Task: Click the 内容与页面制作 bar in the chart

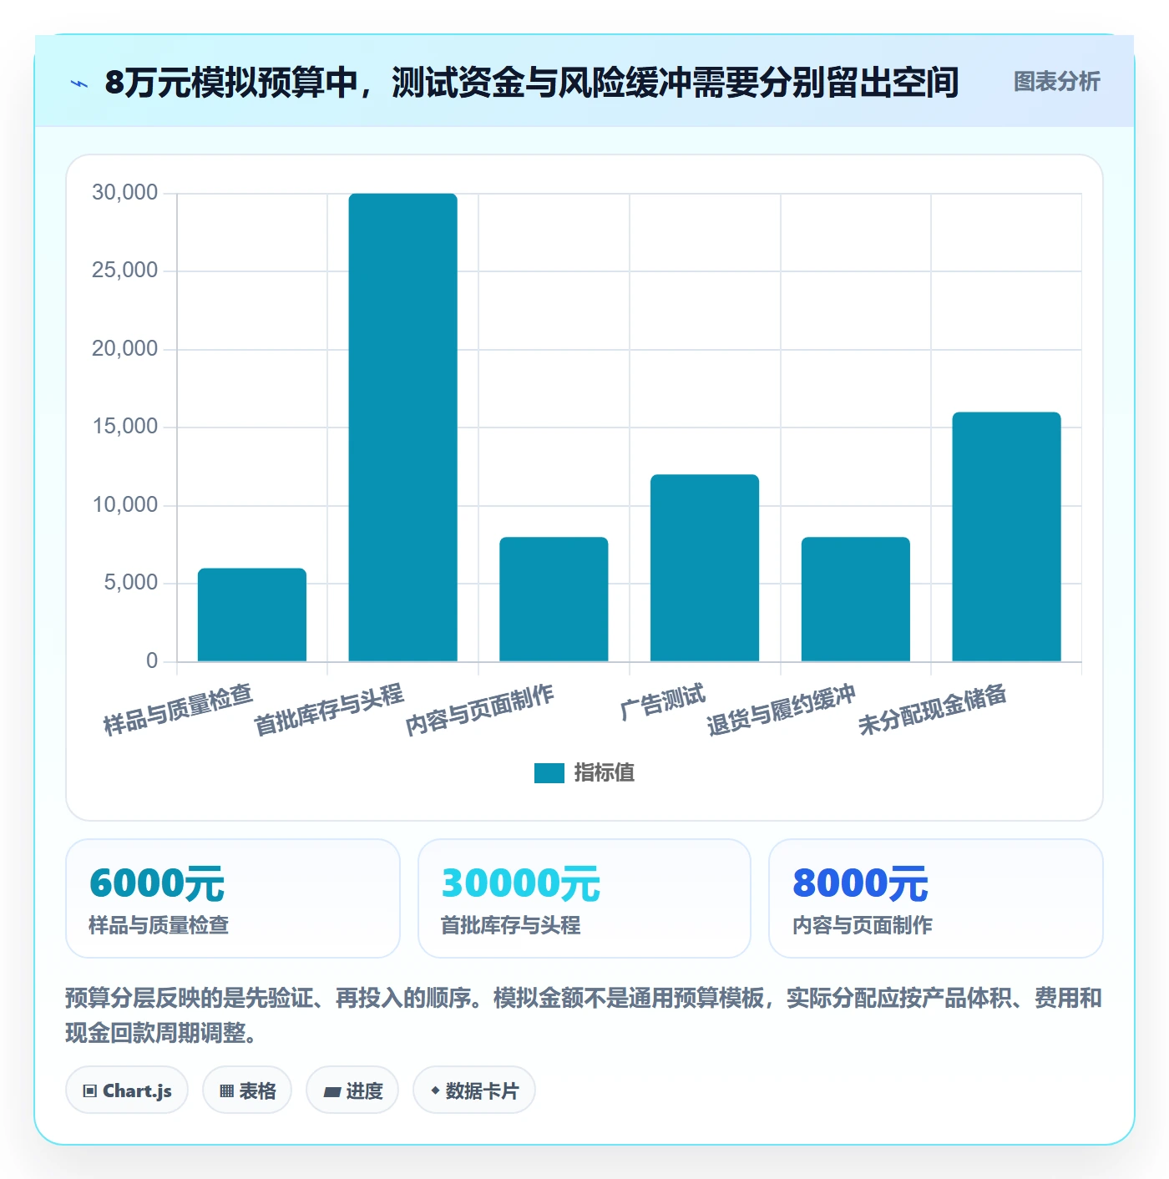Action: tap(554, 599)
